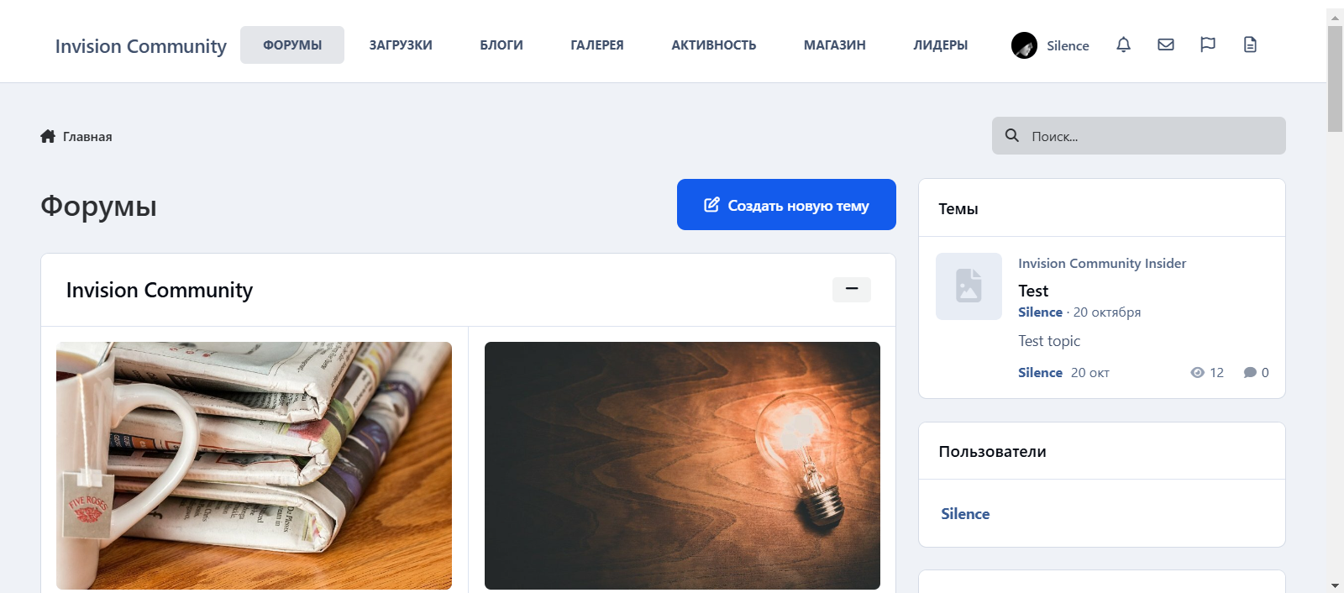Click the light bulb forum thumbnail

tap(682, 465)
